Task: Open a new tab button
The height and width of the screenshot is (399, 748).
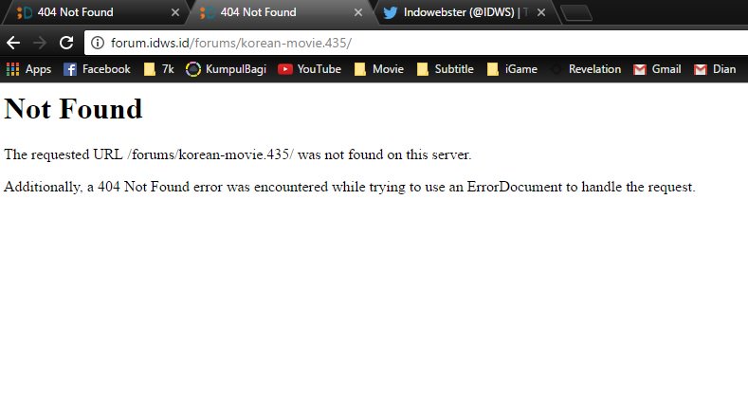Action: (576, 13)
